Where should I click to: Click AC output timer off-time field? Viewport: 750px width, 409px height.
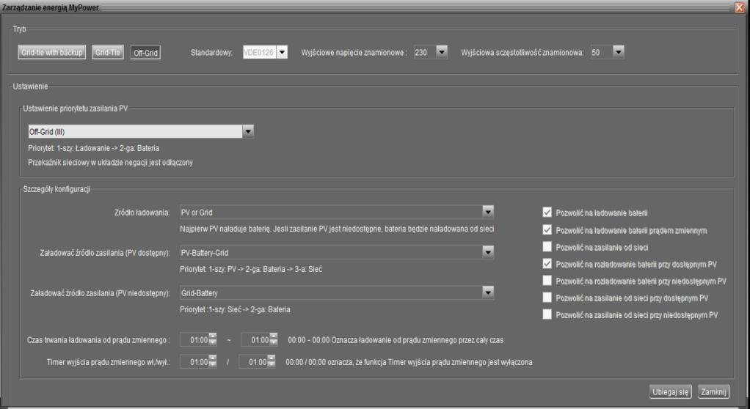[x=253, y=361]
